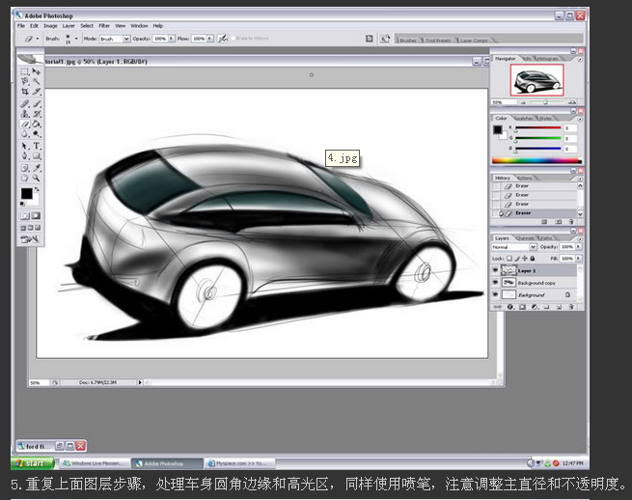Switch to Windows Live Messenger taskbar button
This screenshot has width=632, height=500.
click(x=96, y=463)
